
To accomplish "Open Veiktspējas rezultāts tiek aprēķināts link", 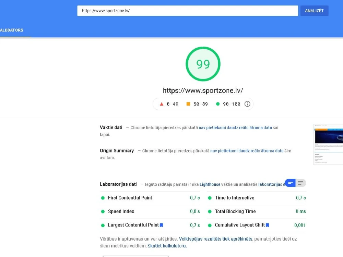I will 215,239.
